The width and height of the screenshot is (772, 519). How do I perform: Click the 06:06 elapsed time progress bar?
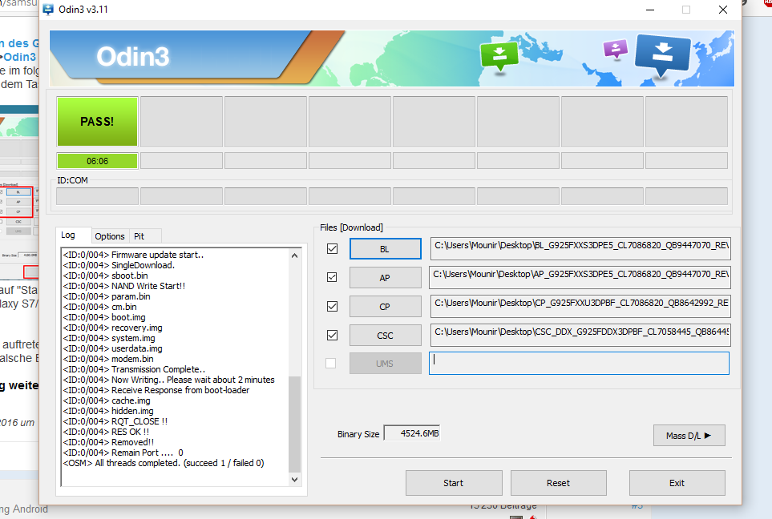click(x=98, y=161)
